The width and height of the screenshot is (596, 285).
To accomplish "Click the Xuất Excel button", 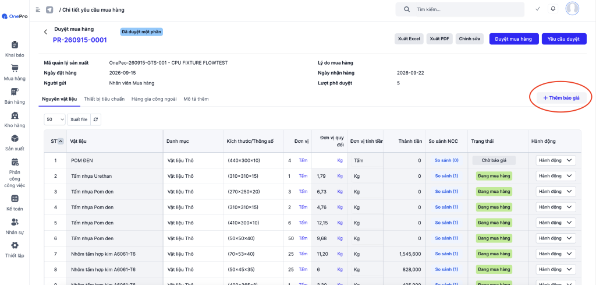I will click(409, 39).
